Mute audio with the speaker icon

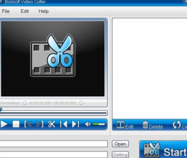[x=88, y=124]
